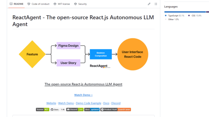Switch to Code of conduct tab
The width and height of the screenshot is (209, 117).
click(39, 4)
